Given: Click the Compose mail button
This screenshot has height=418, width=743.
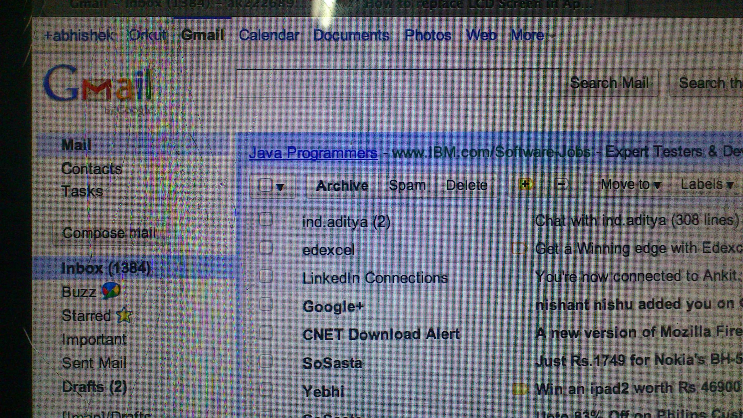Looking at the screenshot, I should point(109,233).
